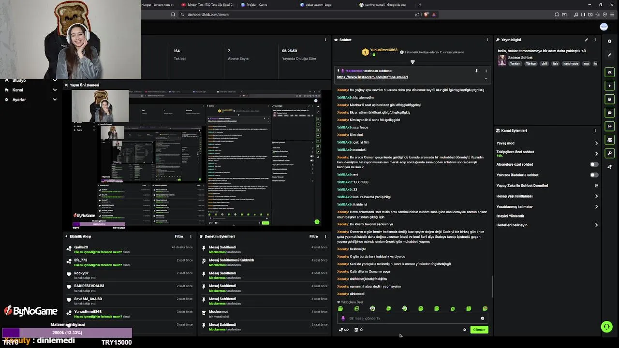The width and height of the screenshot is (619, 348).
Task: Click the info icon in the right sidebar
Action: click(609, 42)
